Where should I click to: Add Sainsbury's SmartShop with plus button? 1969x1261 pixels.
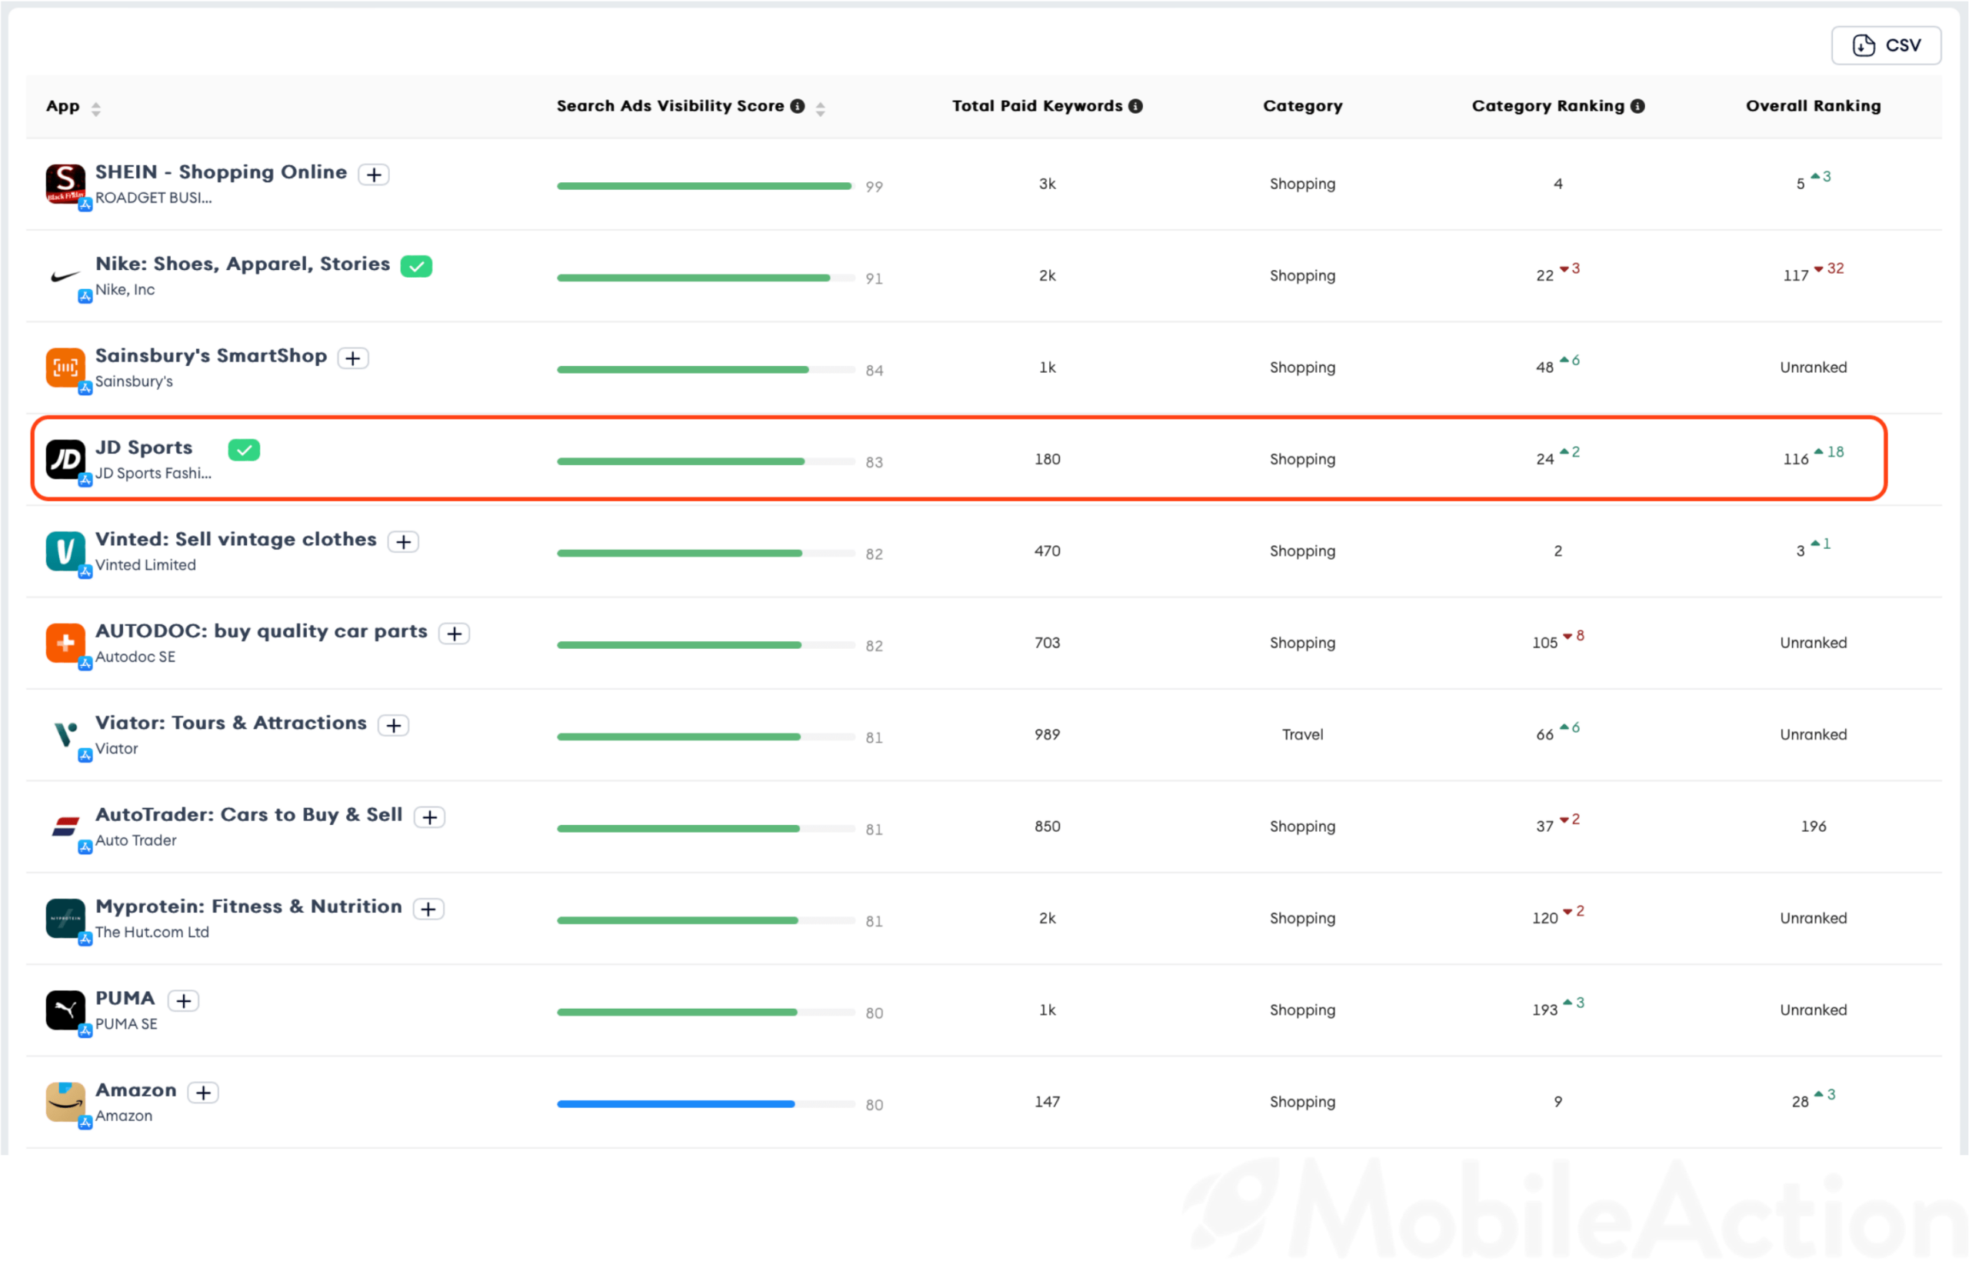(353, 358)
